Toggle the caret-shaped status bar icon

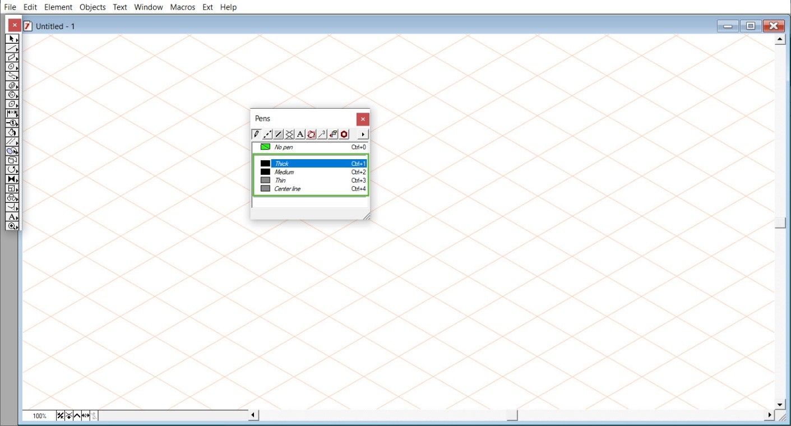coord(77,416)
